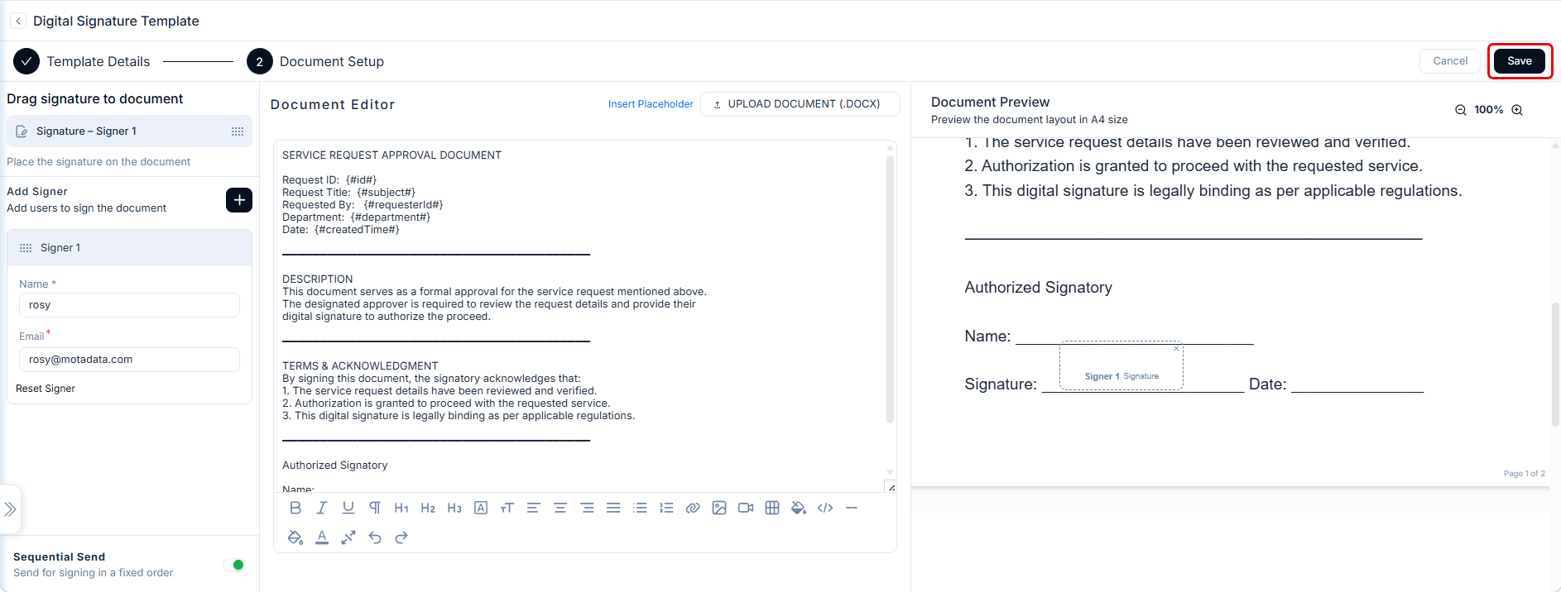
Task: Select the Signature – Signer 1 draggable item
Action: pos(129,131)
